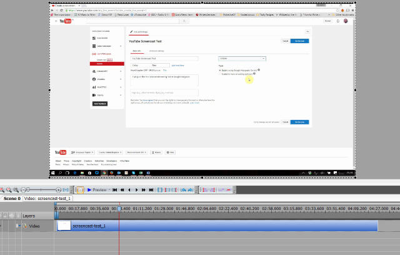The width and height of the screenshot is (400, 255).
Task: Start playback with the Preview button
Action: coord(97,190)
